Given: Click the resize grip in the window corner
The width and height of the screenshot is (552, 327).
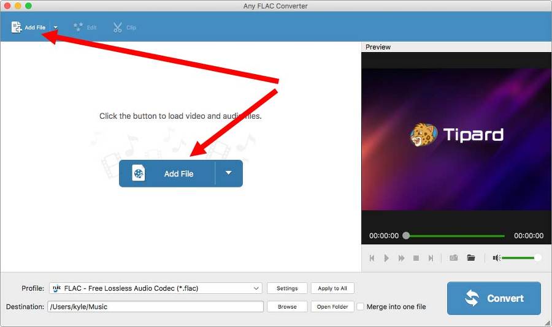Looking at the screenshot, I should point(548,323).
